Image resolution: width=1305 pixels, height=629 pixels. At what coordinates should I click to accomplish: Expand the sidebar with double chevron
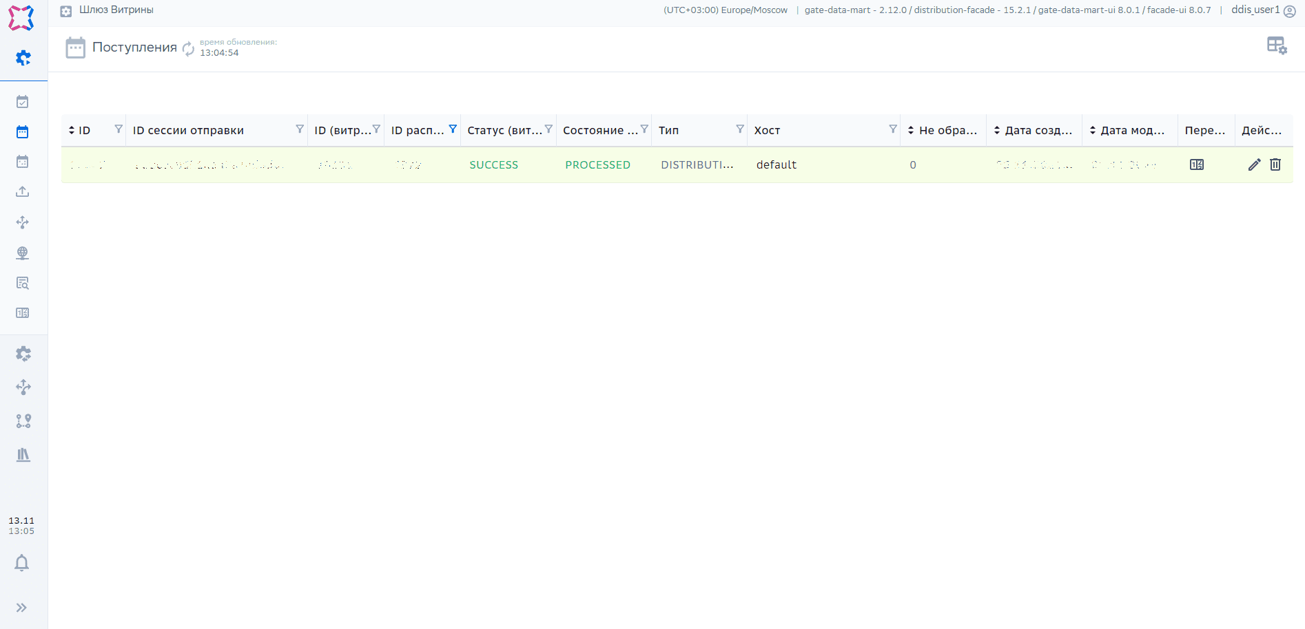pyautogui.click(x=22, y=608)
